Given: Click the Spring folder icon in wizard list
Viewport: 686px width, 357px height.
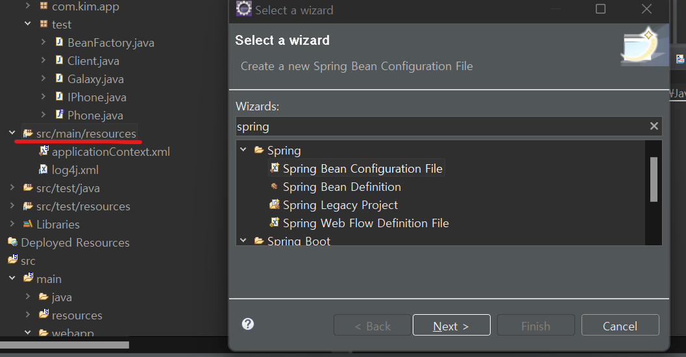Looking at the screenshot, I should [x=259, y=150].
